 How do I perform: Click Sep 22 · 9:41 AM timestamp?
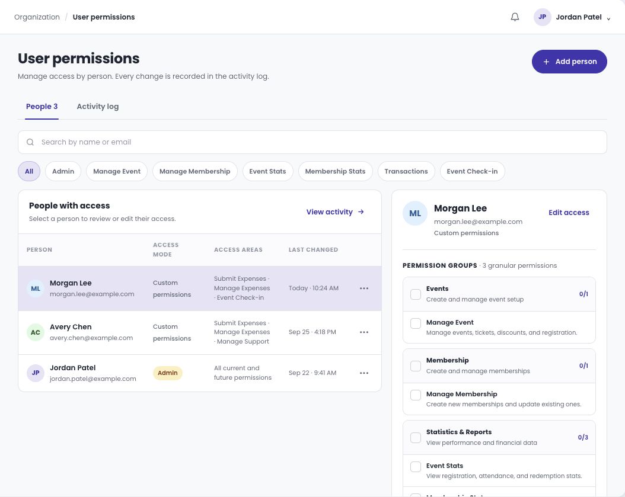pos(312,373)
